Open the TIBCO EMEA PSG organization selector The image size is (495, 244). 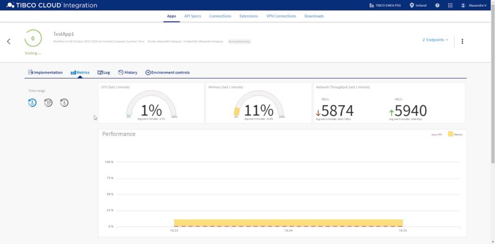[x=385, y=6]
